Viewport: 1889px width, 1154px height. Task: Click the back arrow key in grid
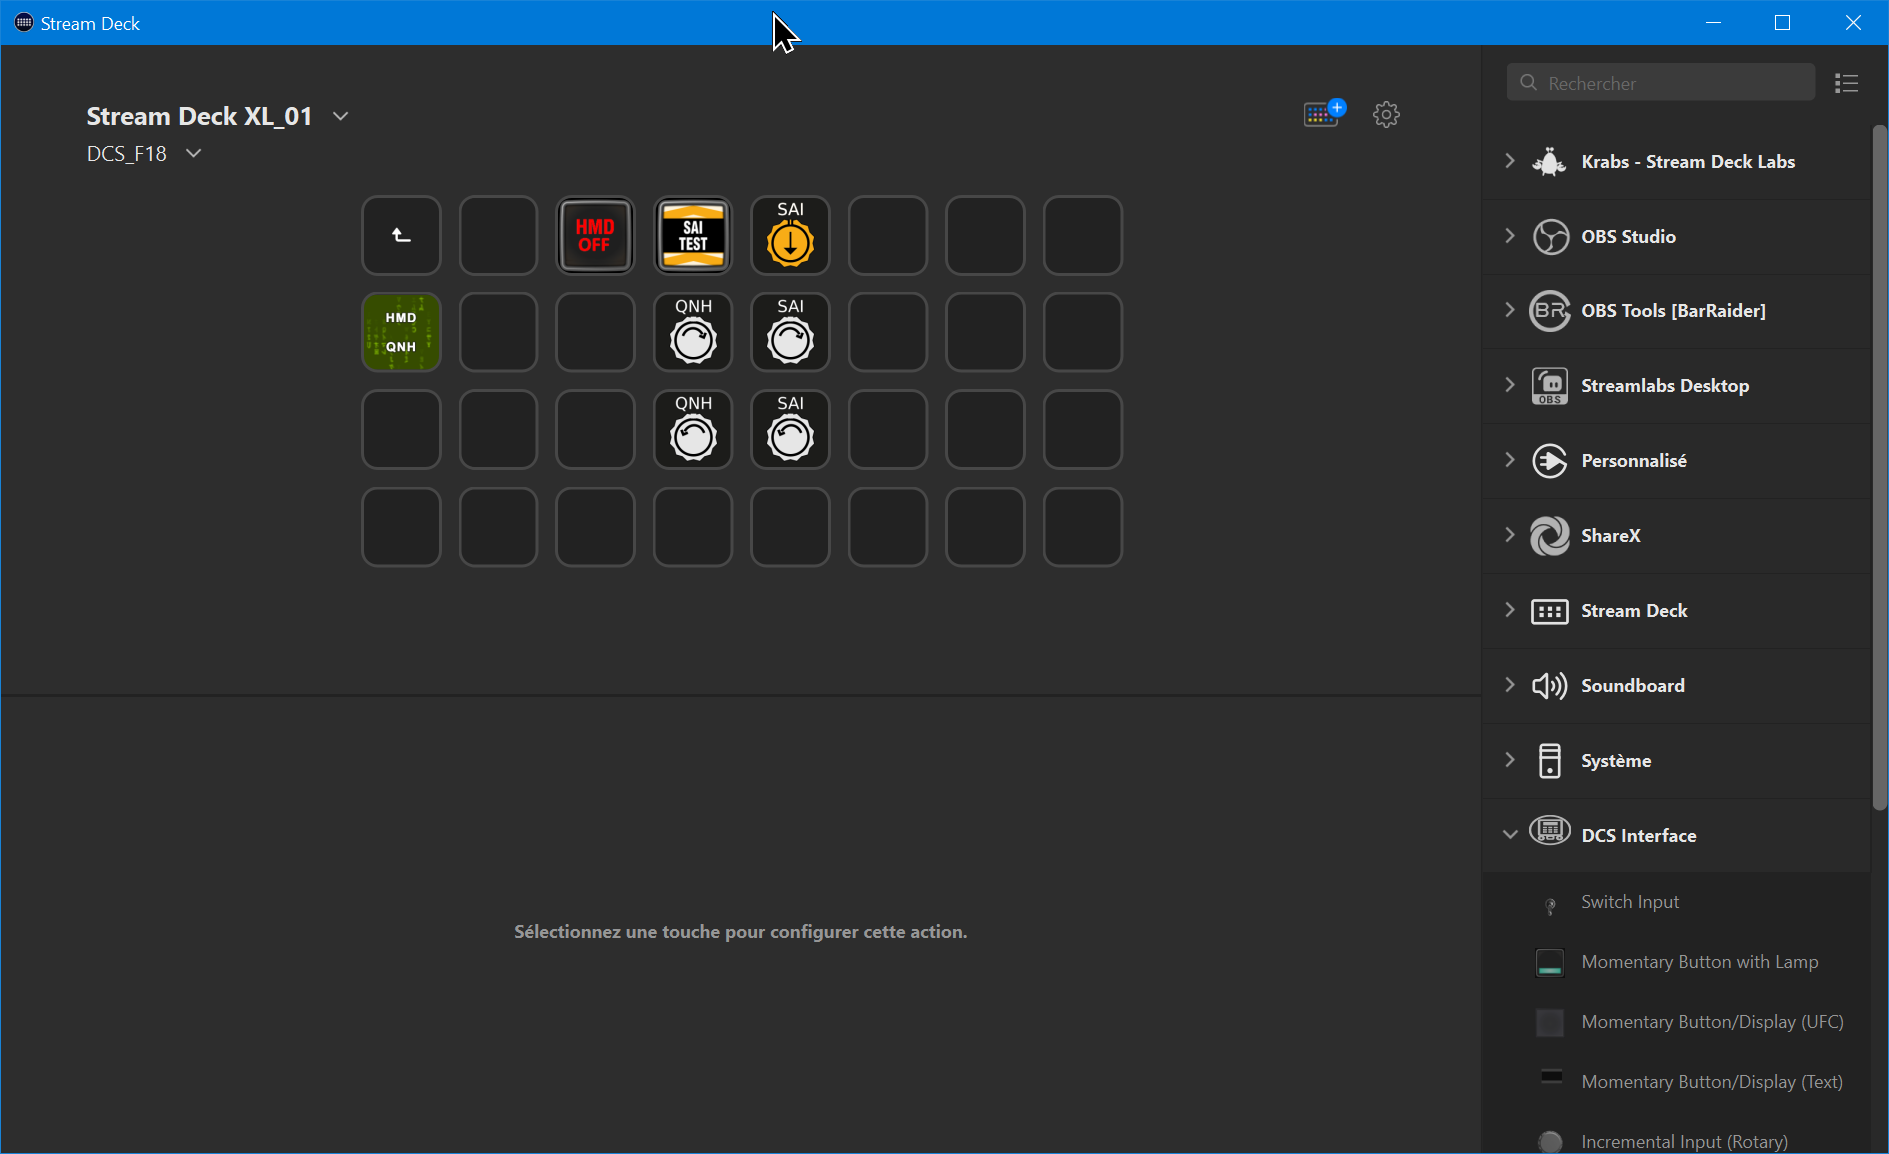coord(401,236)
